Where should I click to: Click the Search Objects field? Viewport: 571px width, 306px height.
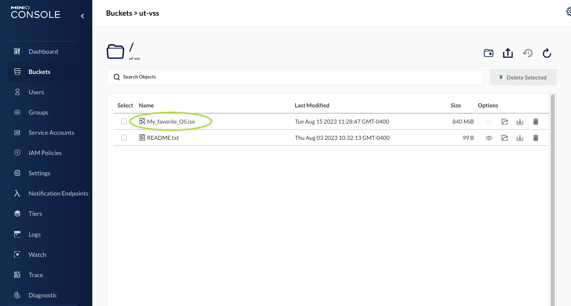pyautogui.click(x=294, y=77)
